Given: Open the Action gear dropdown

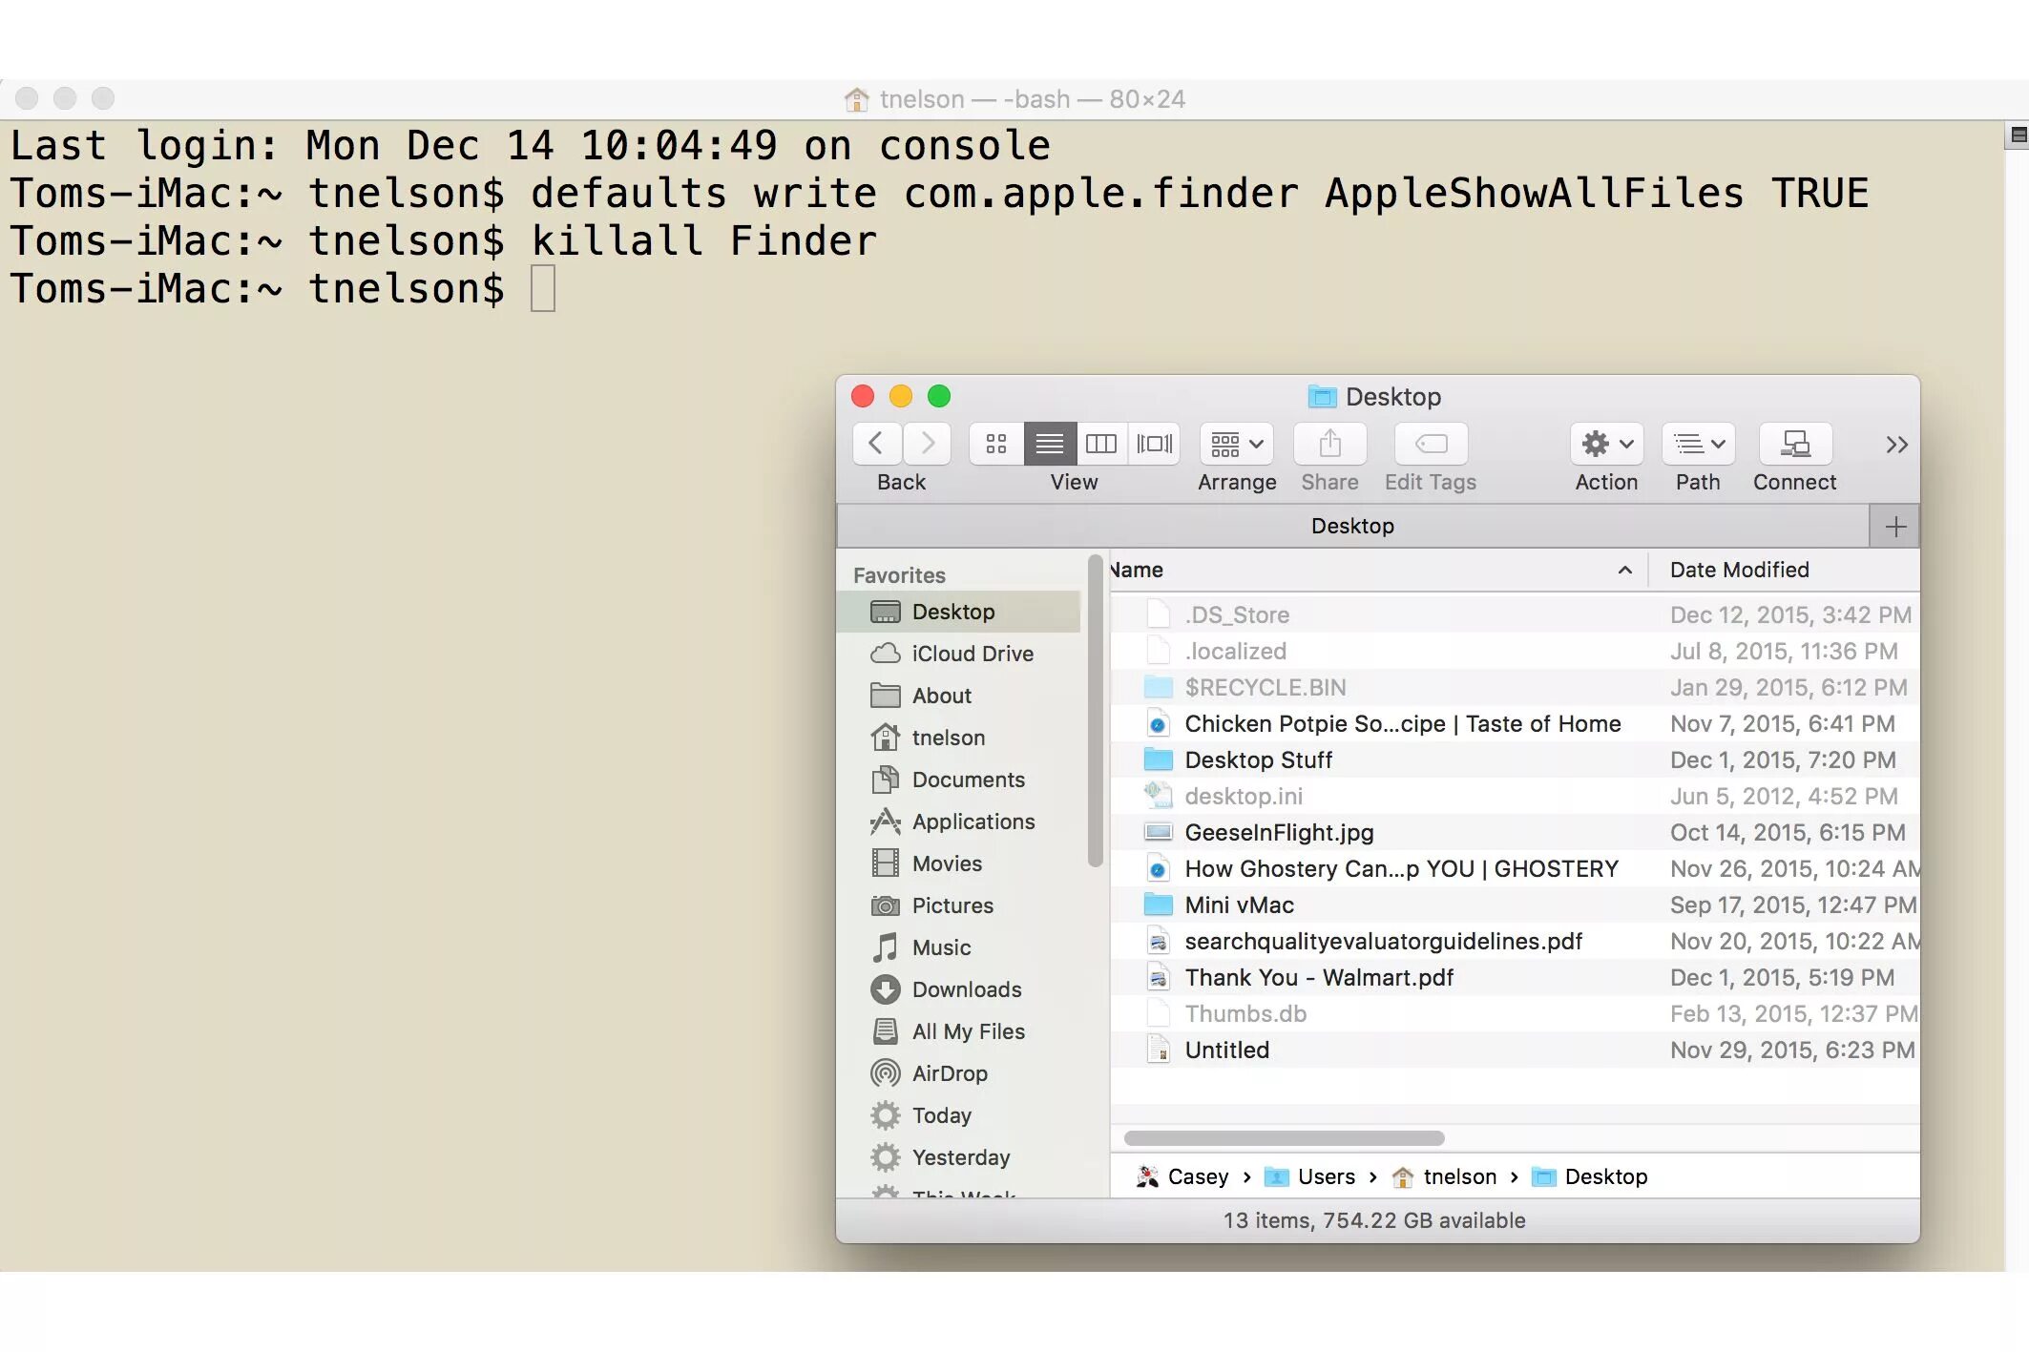Looking at the screenshot, I should click(1606, 444).
